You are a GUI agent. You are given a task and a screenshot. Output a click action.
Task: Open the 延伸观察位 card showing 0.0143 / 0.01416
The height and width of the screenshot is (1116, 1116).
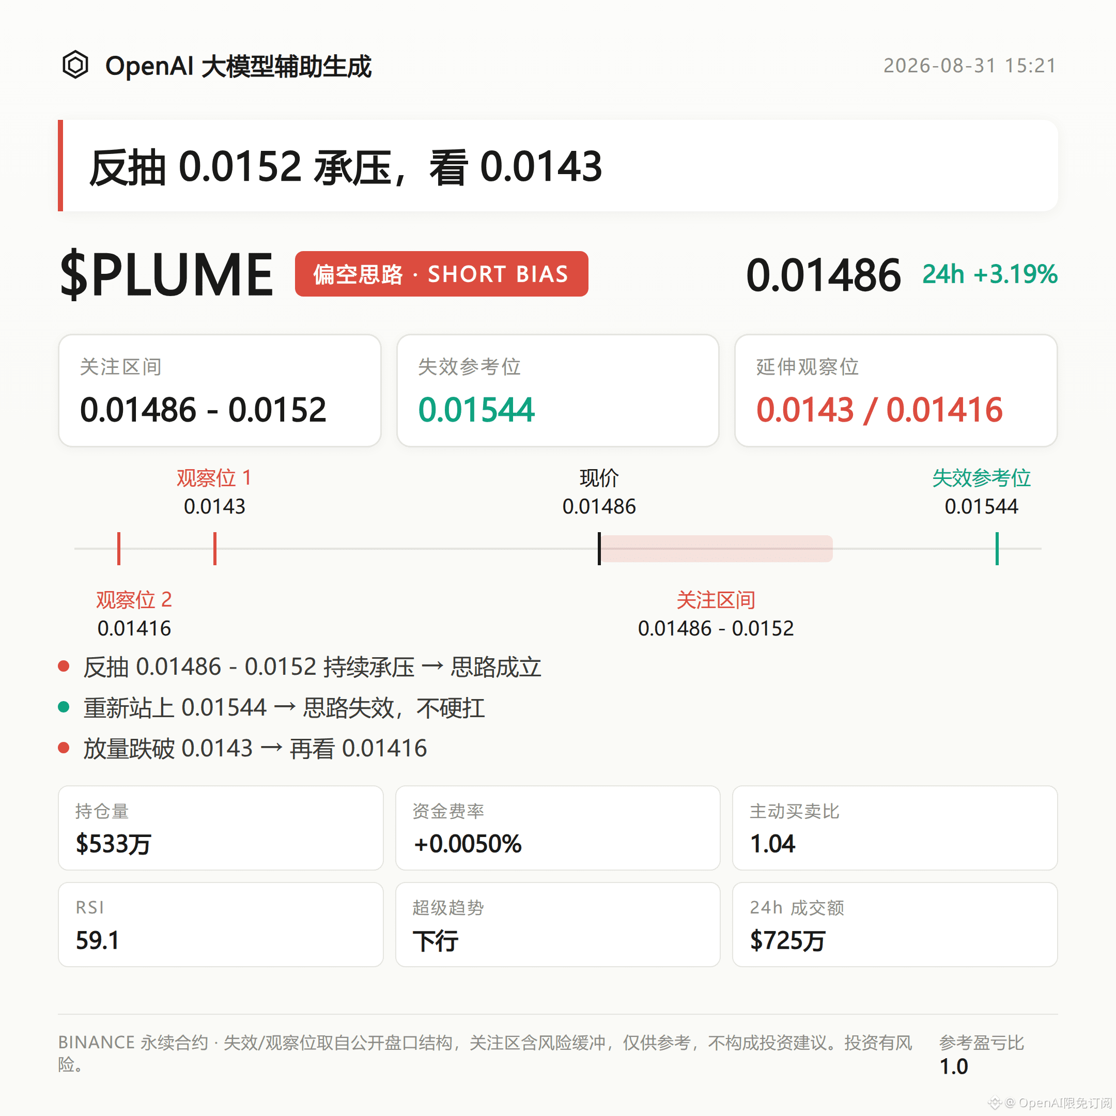(x=896, y=391)
